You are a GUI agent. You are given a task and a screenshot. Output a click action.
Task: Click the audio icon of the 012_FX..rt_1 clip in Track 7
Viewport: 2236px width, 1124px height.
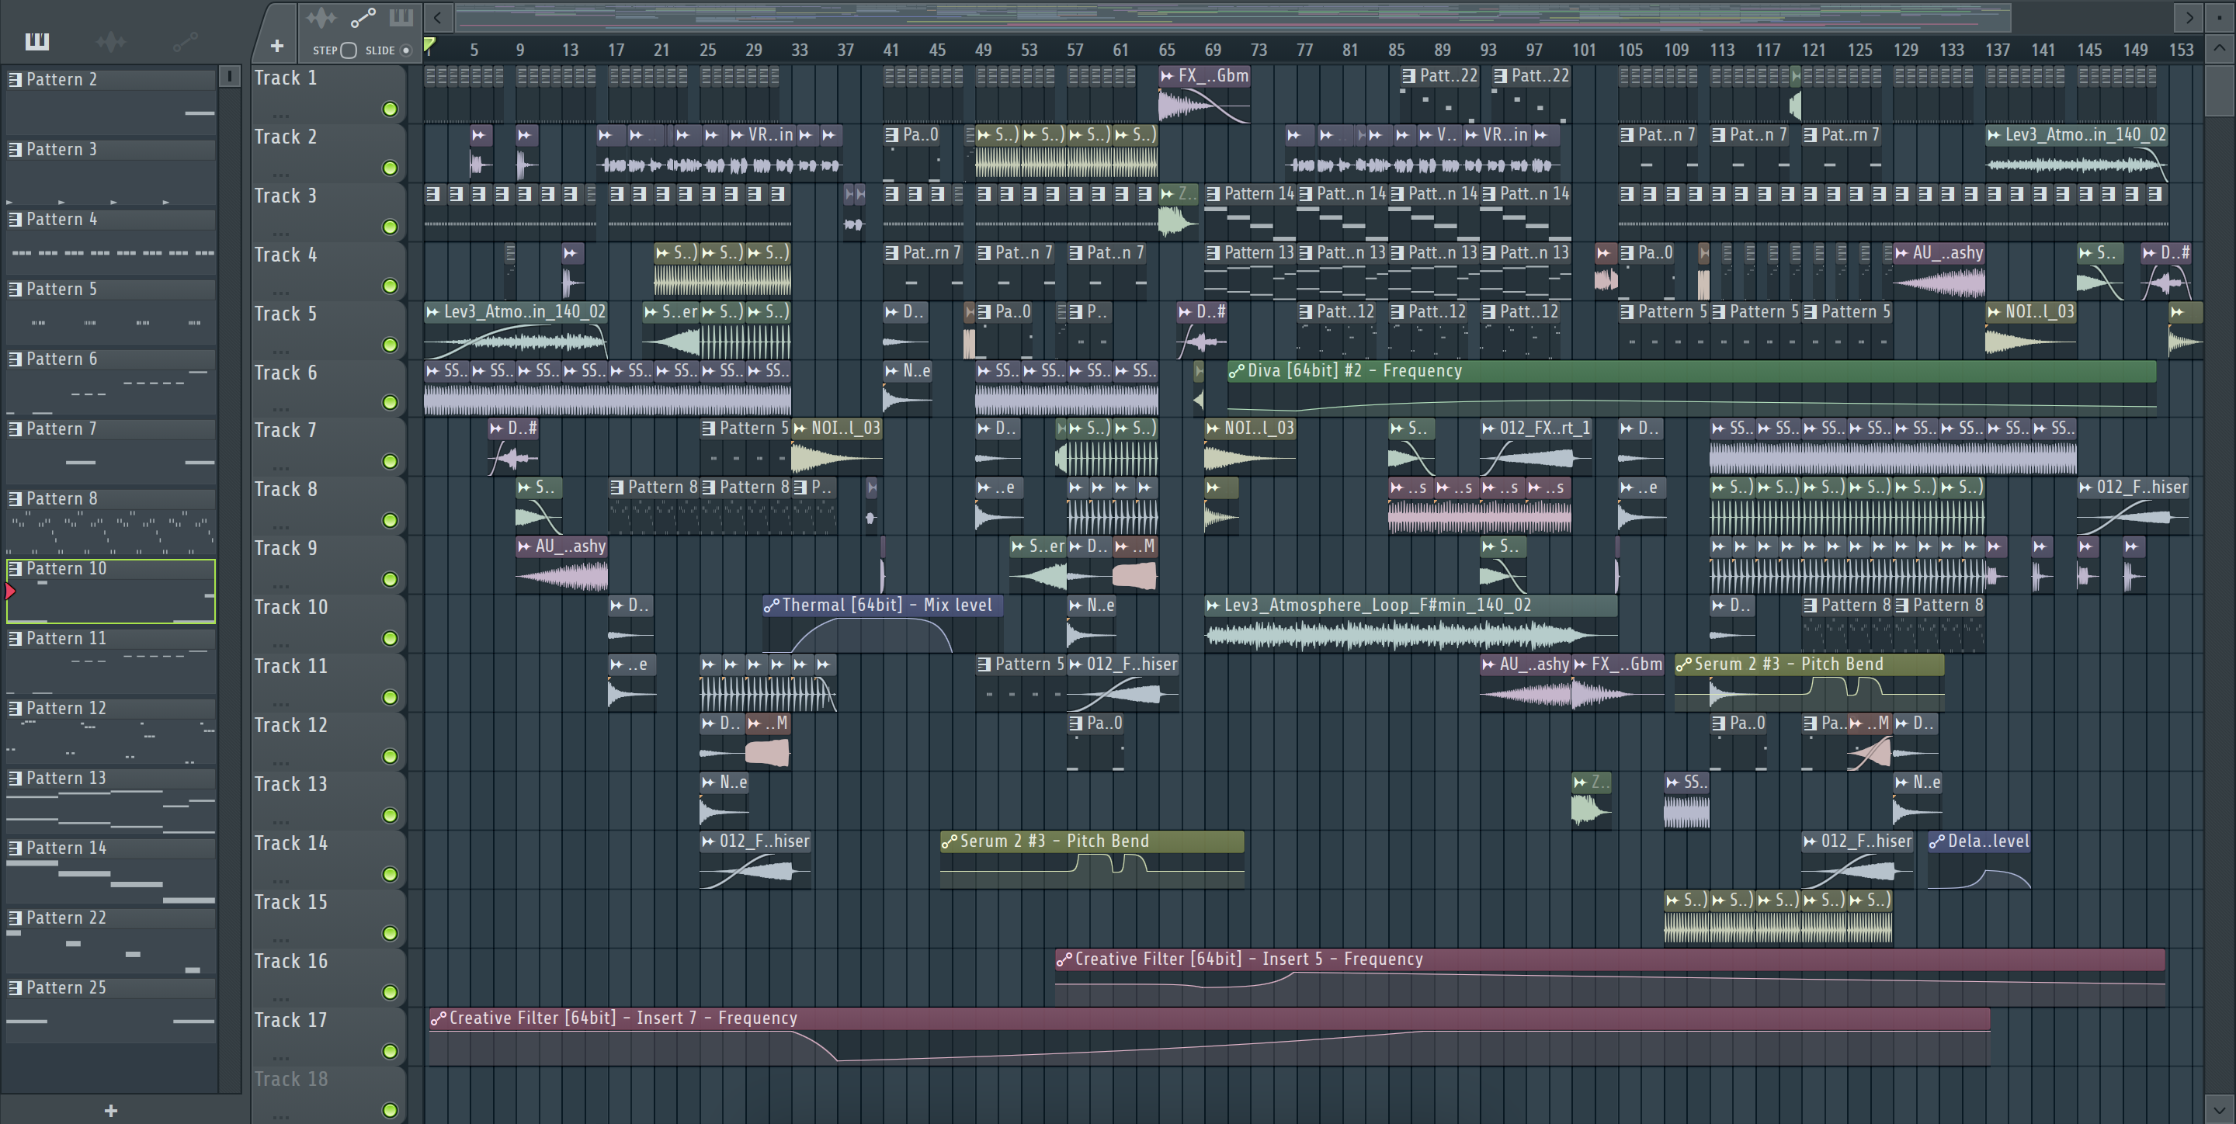[x=1488, y=428]
